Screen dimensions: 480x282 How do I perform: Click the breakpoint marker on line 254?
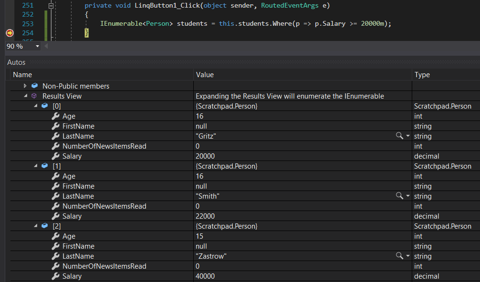tap(10, 33)
